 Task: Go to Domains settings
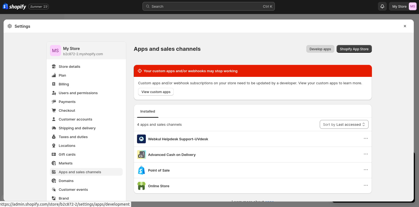[x=86, y=181]
